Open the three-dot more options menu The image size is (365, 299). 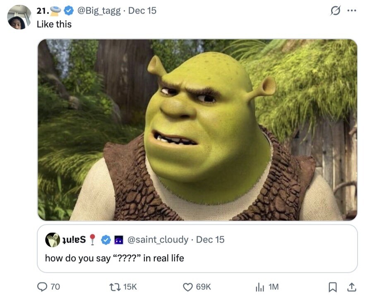351,10
